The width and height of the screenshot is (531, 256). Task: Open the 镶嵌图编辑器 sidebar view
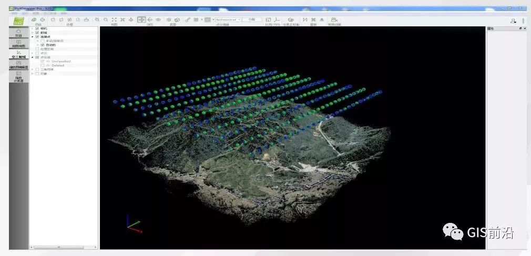tap(18, 65)
